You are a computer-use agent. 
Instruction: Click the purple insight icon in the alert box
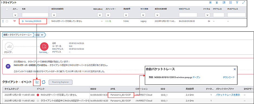pos(8,66)
